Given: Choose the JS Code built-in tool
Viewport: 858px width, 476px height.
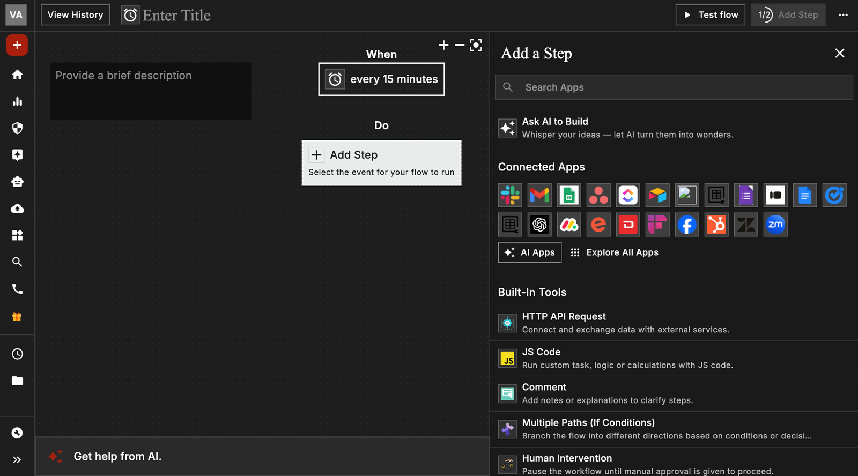Looking at the screenshot, I should tap(541, 352).
